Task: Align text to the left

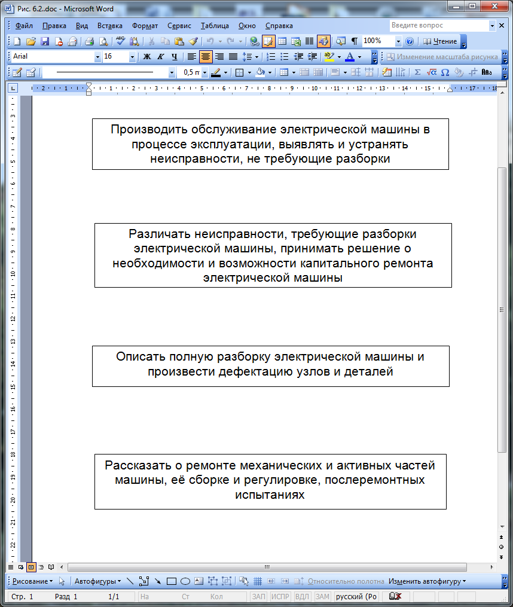Action: (x=192, y=57)
